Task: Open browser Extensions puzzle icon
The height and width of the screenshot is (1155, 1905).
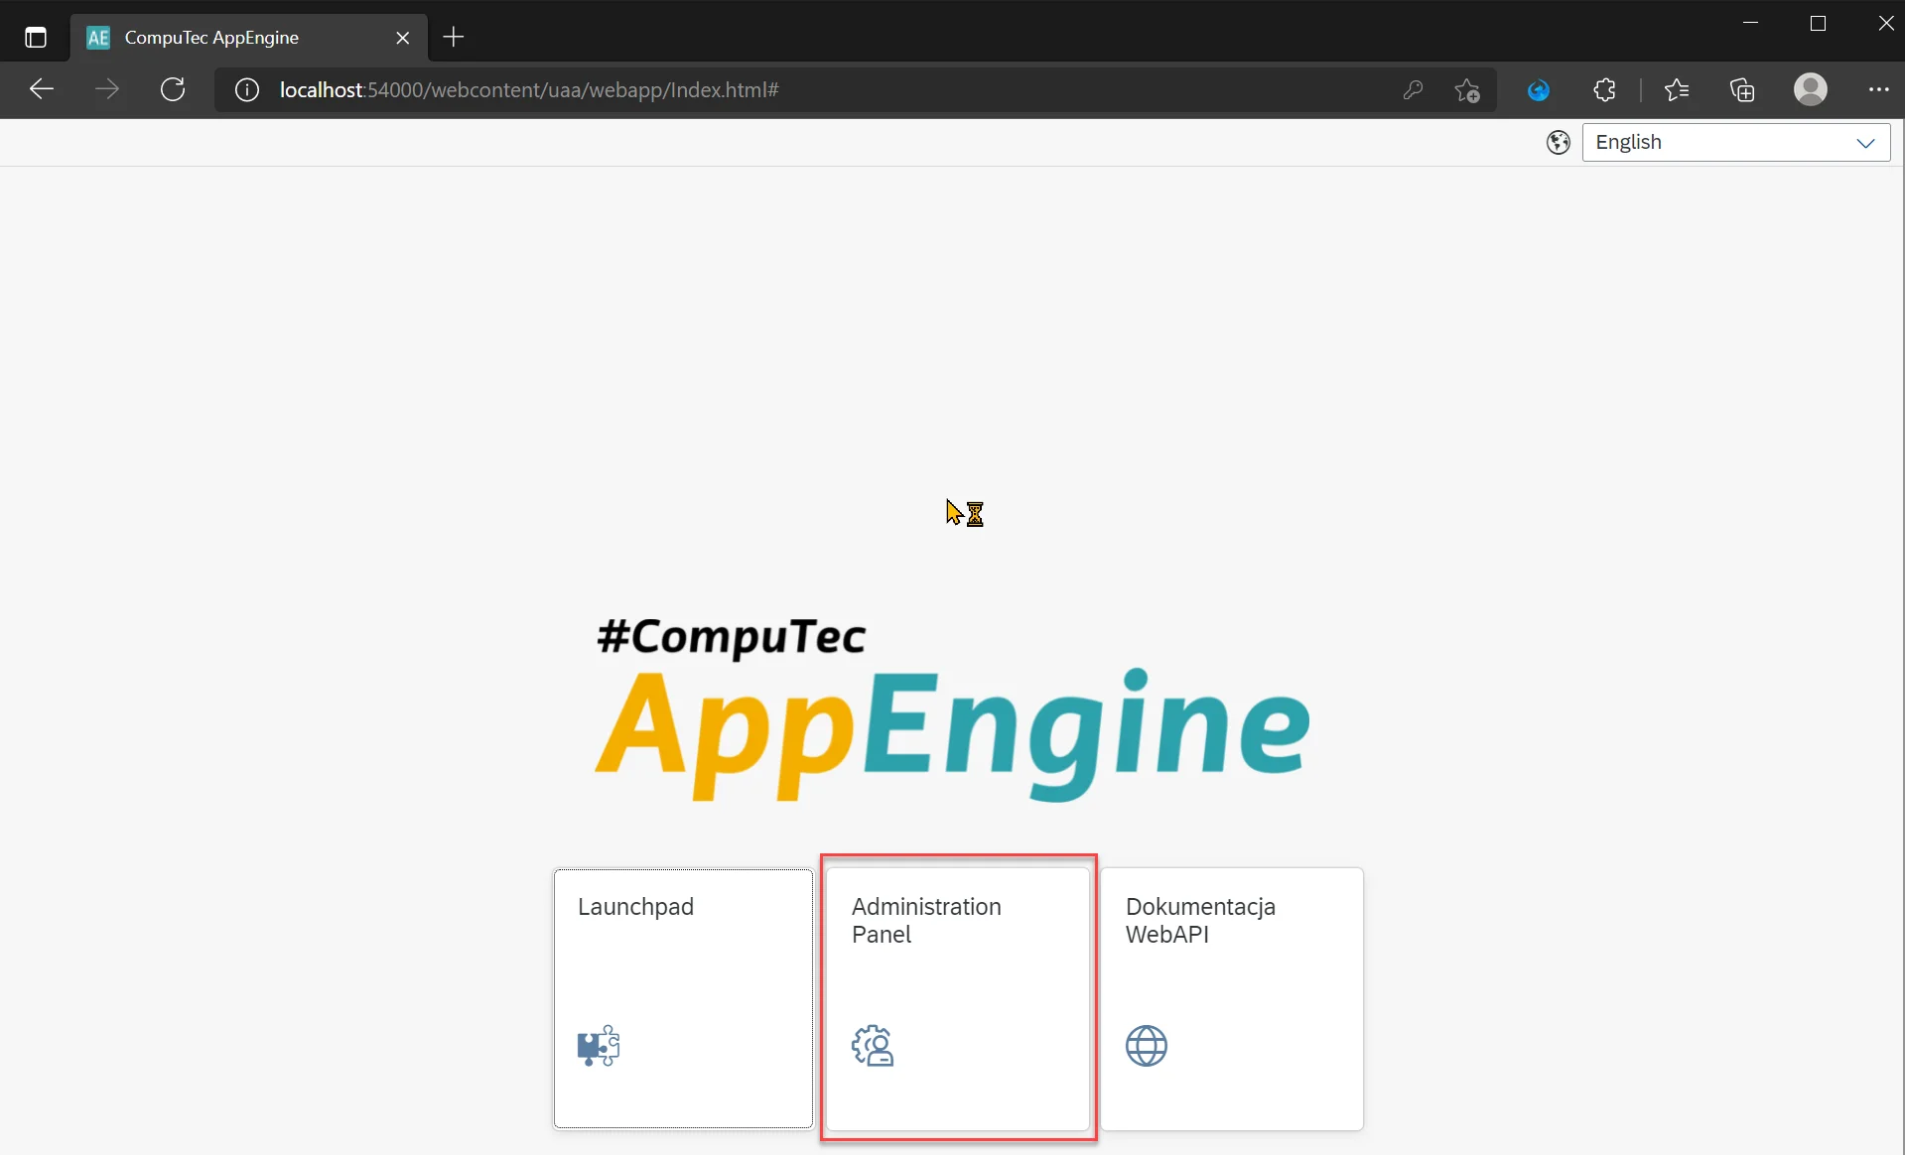Action: click(x=1604, y=90)
